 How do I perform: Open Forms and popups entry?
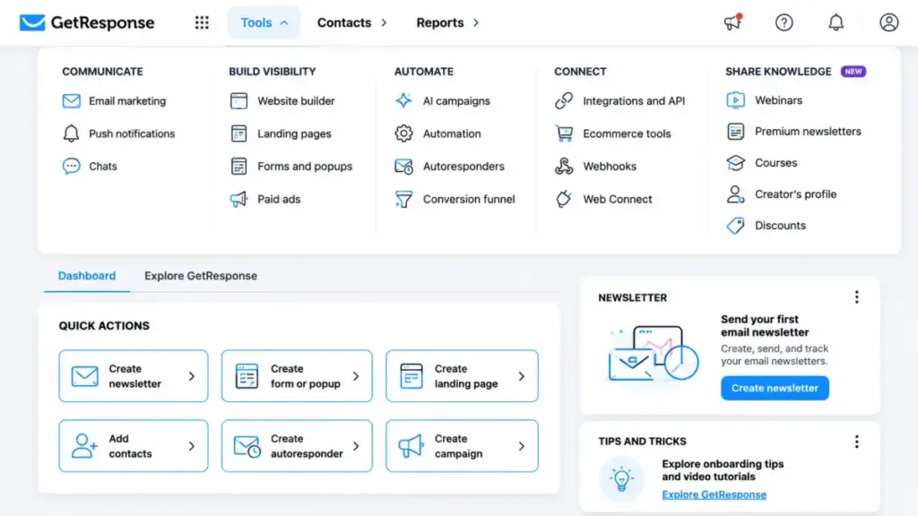291,166
